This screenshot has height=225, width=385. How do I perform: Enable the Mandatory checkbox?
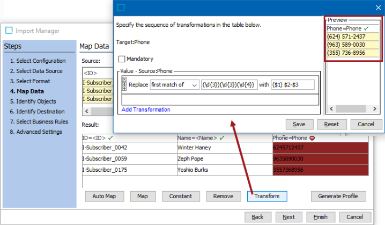tap(122, 59)
